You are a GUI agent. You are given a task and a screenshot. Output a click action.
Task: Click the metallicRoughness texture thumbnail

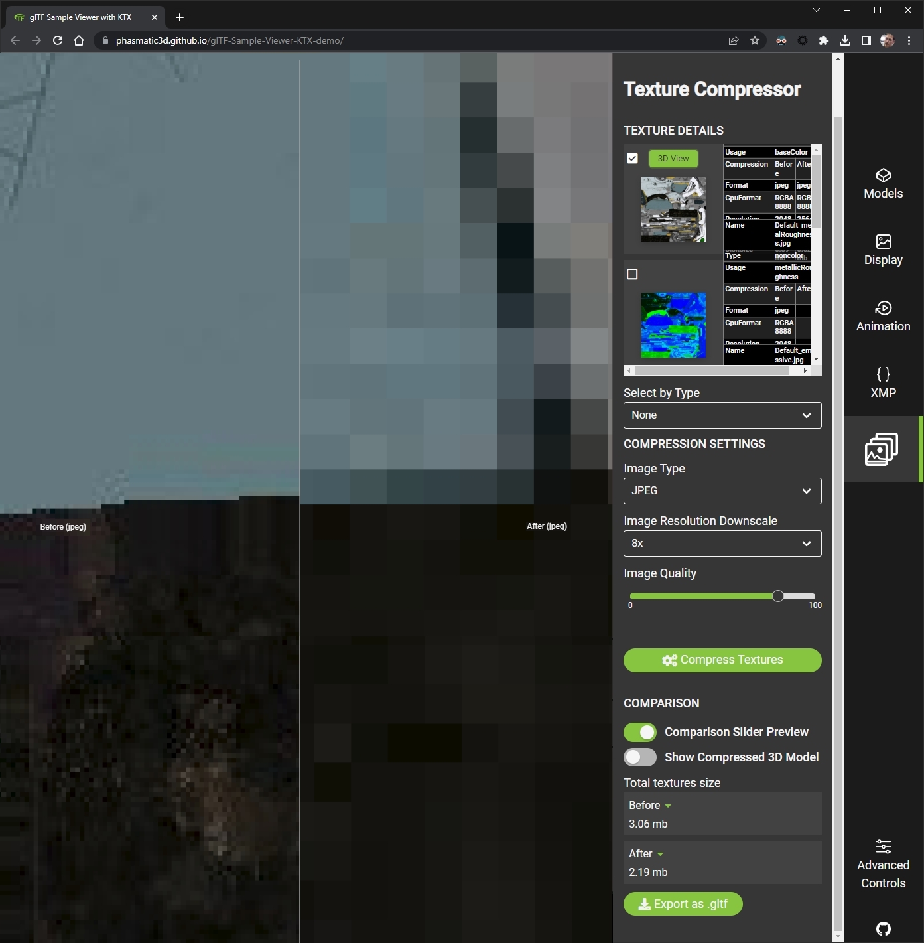[x=673, y=325]
